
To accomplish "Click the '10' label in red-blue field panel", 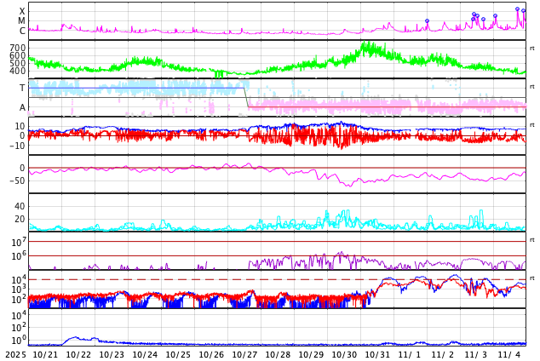I will pos(20,126).
